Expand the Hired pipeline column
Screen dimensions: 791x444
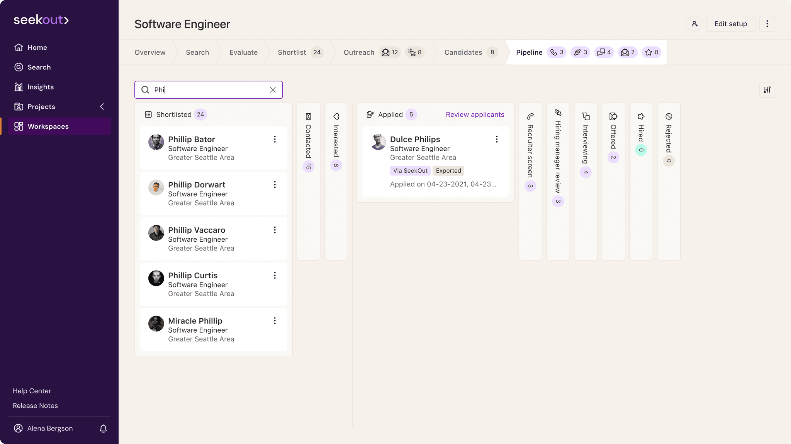641,133
